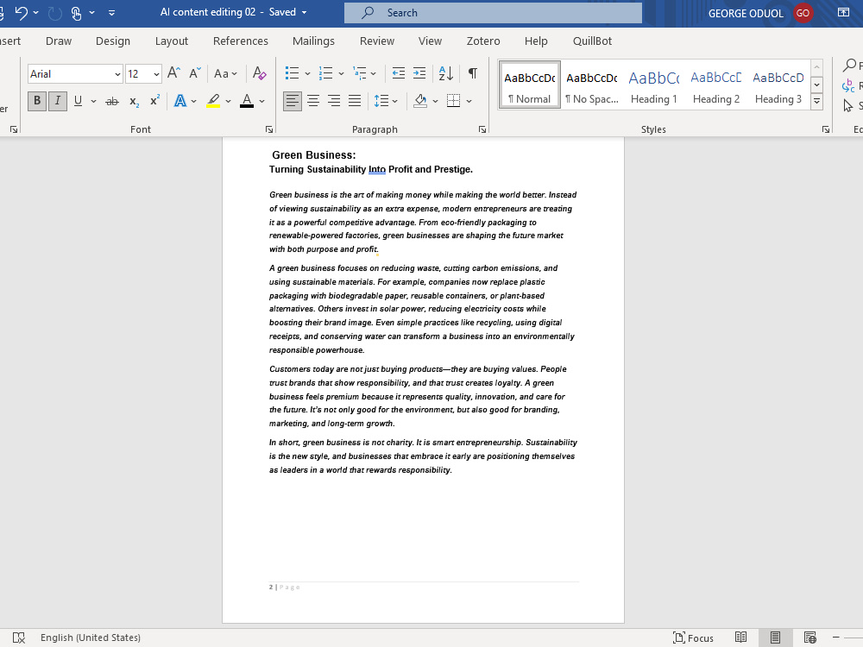Open the Layout tab
This screenshot has height=647, width=863.
[171, 41]
